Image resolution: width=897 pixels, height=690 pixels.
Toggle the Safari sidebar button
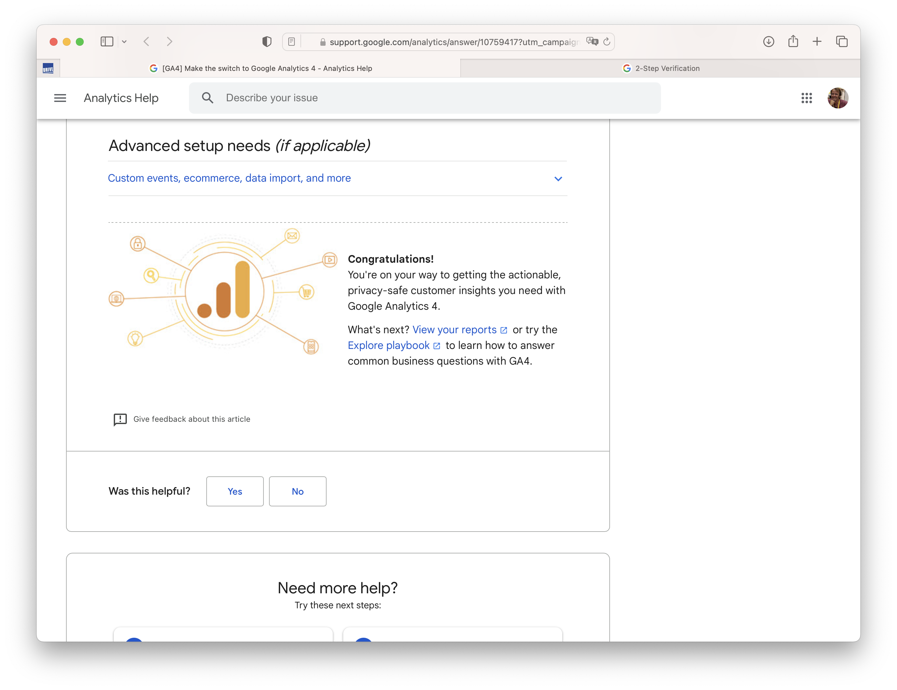click(107, 41)
